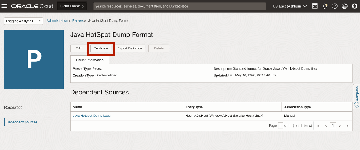Open Parsers breadcrumb link
360x150 pixels.
78,20
